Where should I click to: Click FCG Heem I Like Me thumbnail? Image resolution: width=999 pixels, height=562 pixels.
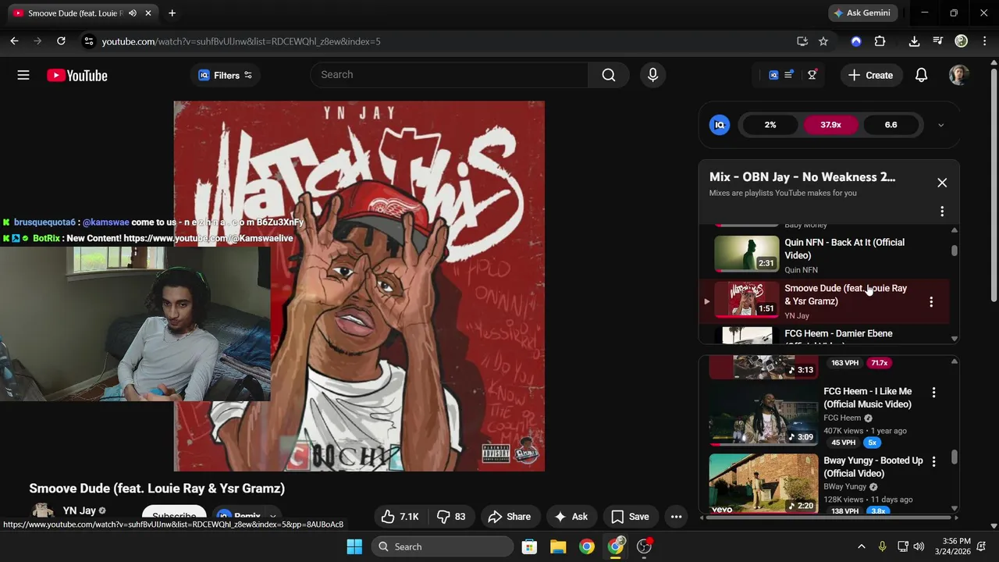click(764, 415)
